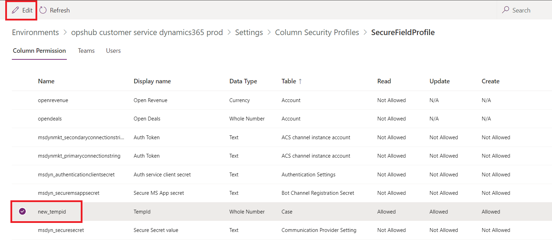Open Column Security Profiles breadcrumb
The width and height of the screenshot is (552, 242).
(317, 32)
